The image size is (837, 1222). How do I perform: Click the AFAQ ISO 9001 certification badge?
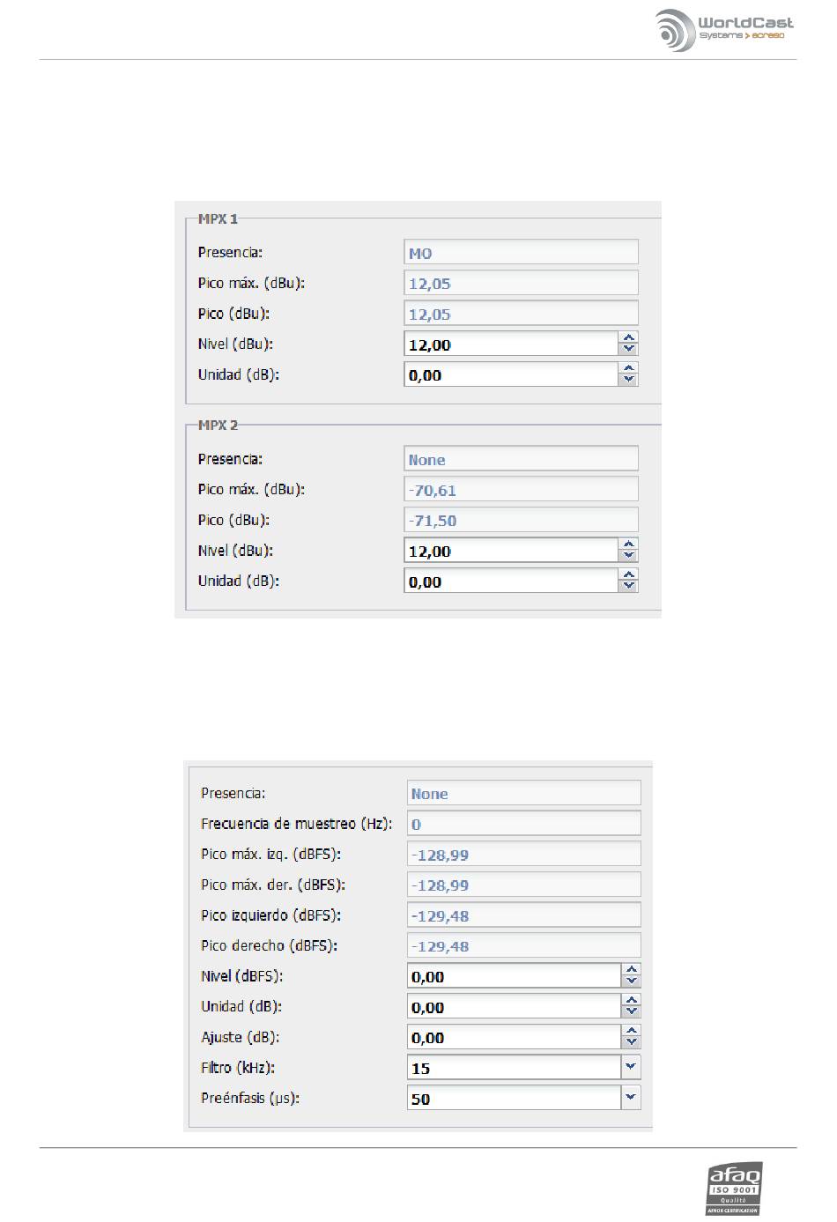pos(733,1188)
